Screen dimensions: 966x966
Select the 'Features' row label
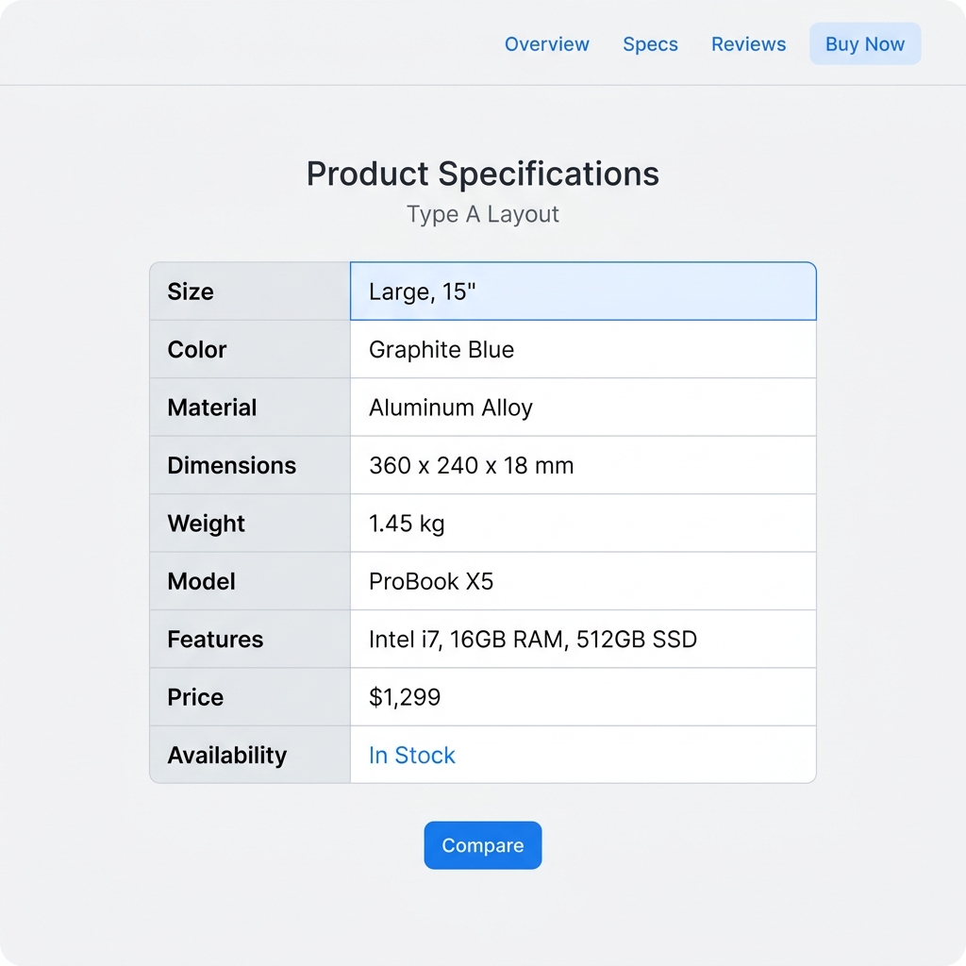pos(215,640)
